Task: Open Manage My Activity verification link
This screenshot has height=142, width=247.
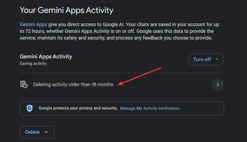Action: click(x=150, y=108)
